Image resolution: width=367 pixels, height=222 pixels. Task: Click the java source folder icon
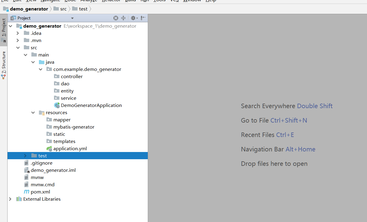coord(42,62)
